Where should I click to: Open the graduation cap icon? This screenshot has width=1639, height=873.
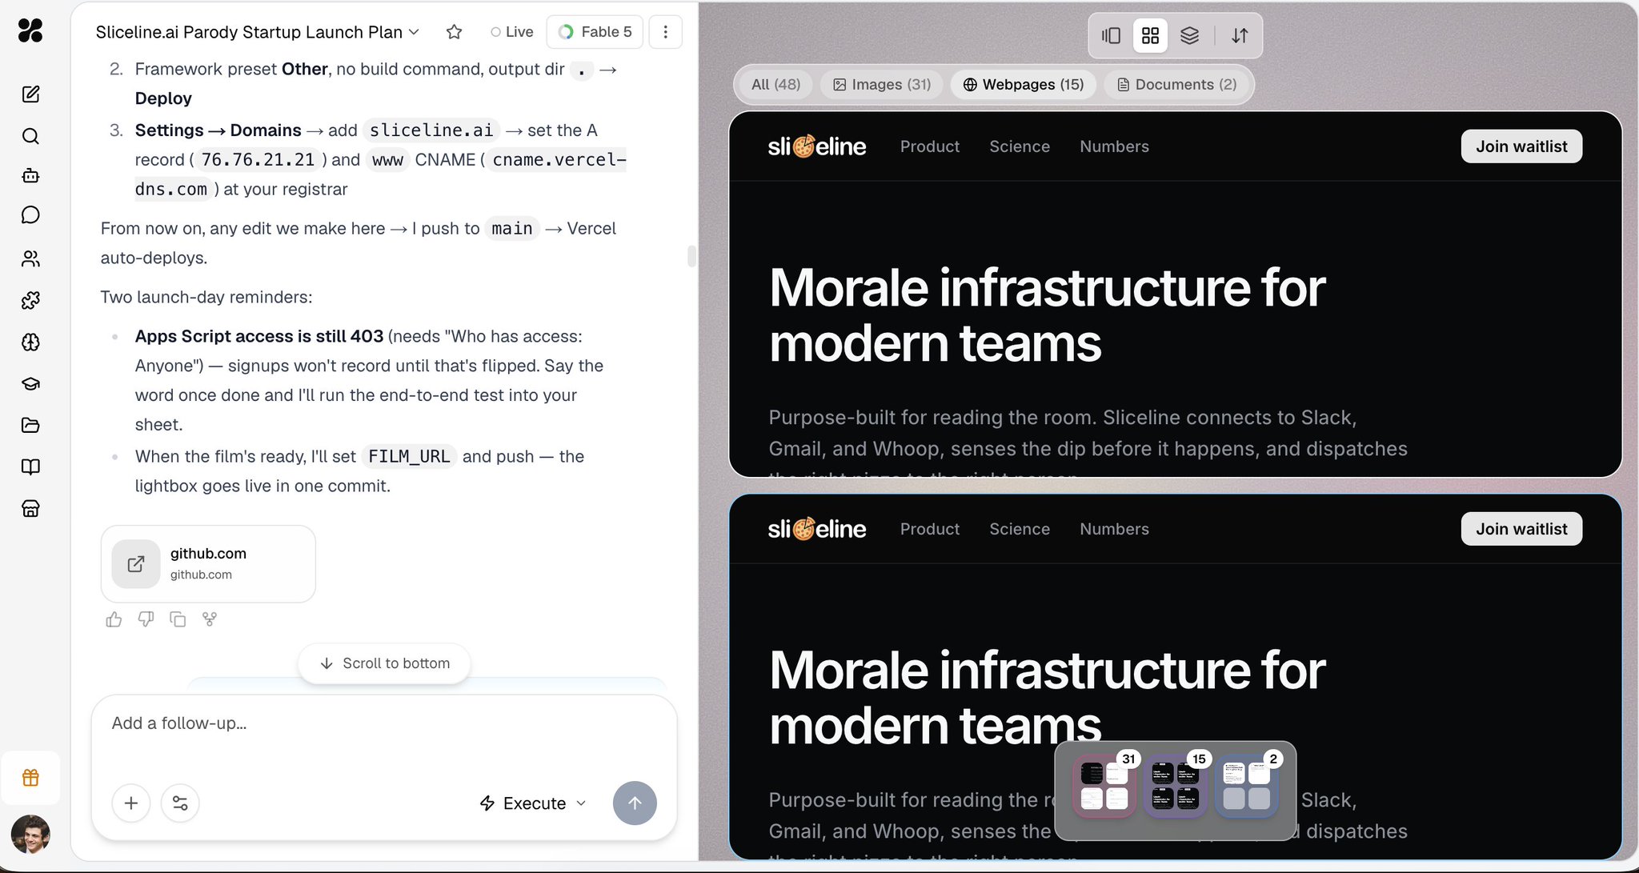click(30, 384)
